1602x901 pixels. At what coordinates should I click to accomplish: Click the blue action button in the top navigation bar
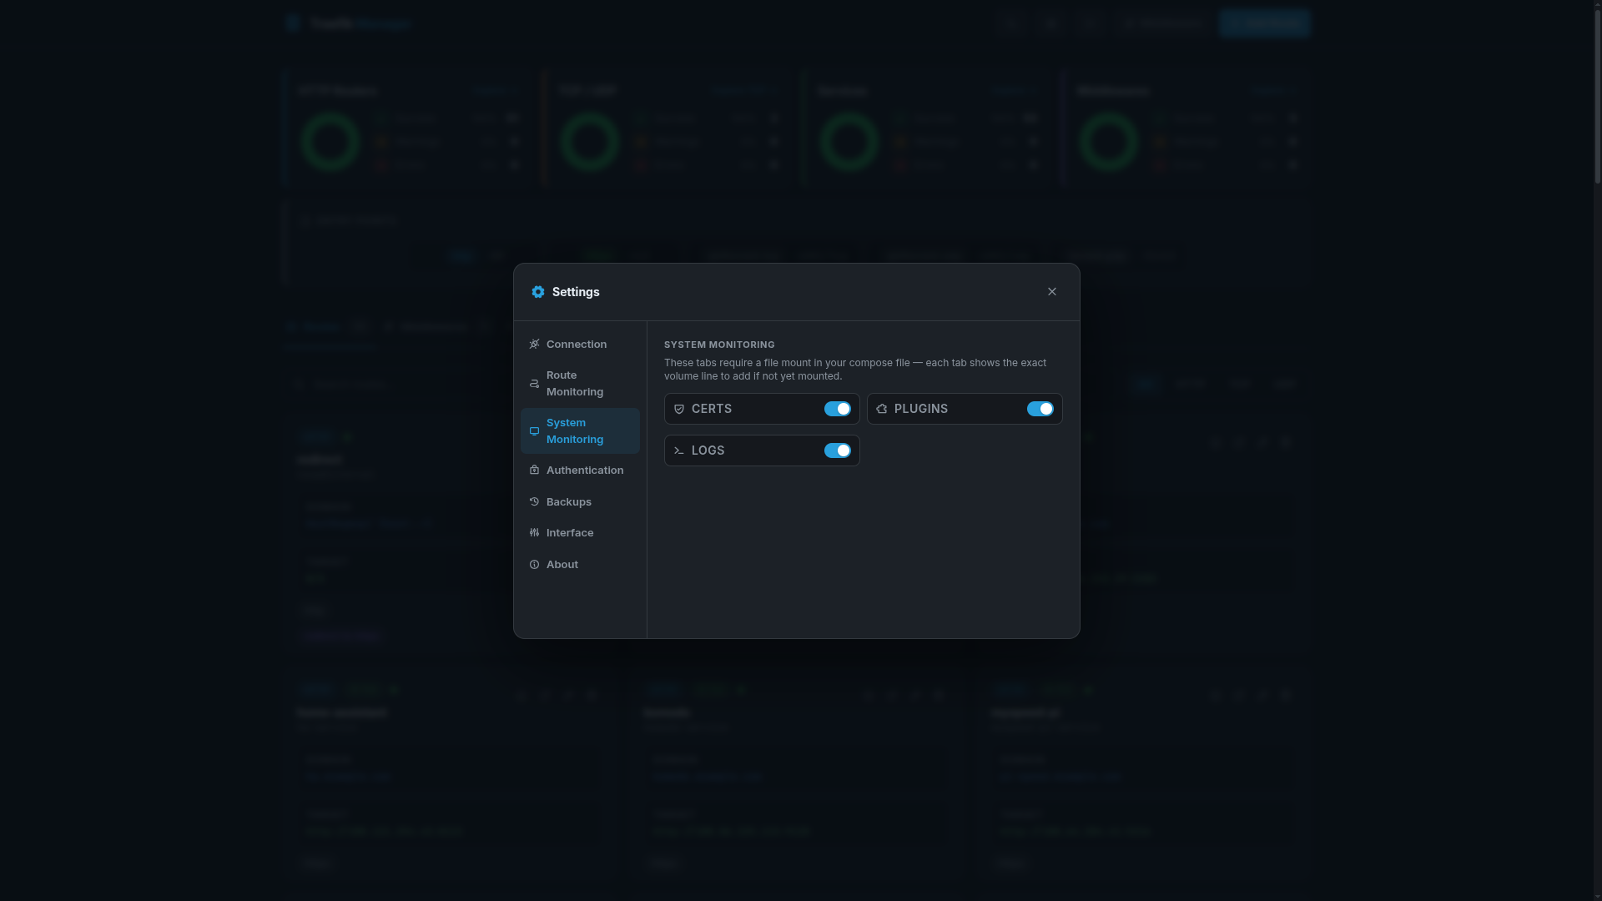[1265, 23]
